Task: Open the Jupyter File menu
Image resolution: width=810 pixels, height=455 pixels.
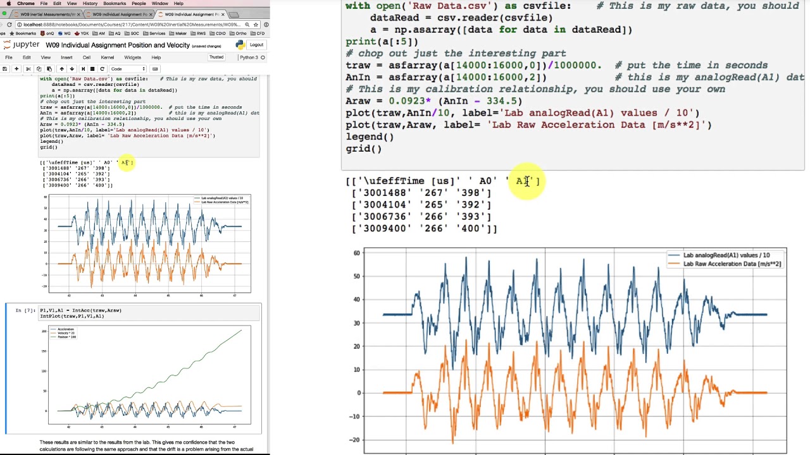Action: pos(9,58)
